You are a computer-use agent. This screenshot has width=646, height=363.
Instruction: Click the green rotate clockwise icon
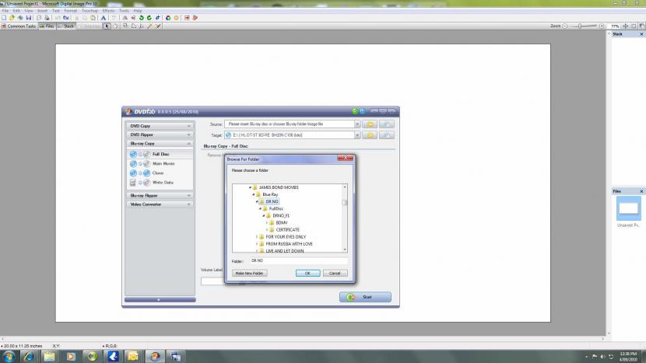[x=149, y=18]
